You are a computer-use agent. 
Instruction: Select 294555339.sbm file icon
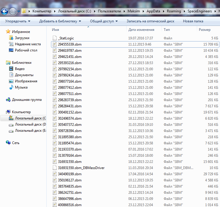[55, 44]
